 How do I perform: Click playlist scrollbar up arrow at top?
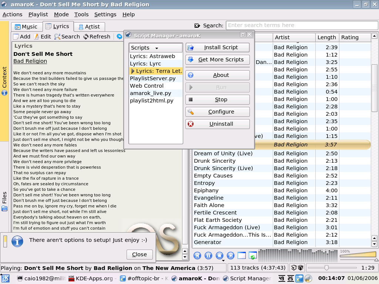click(374, 36)
